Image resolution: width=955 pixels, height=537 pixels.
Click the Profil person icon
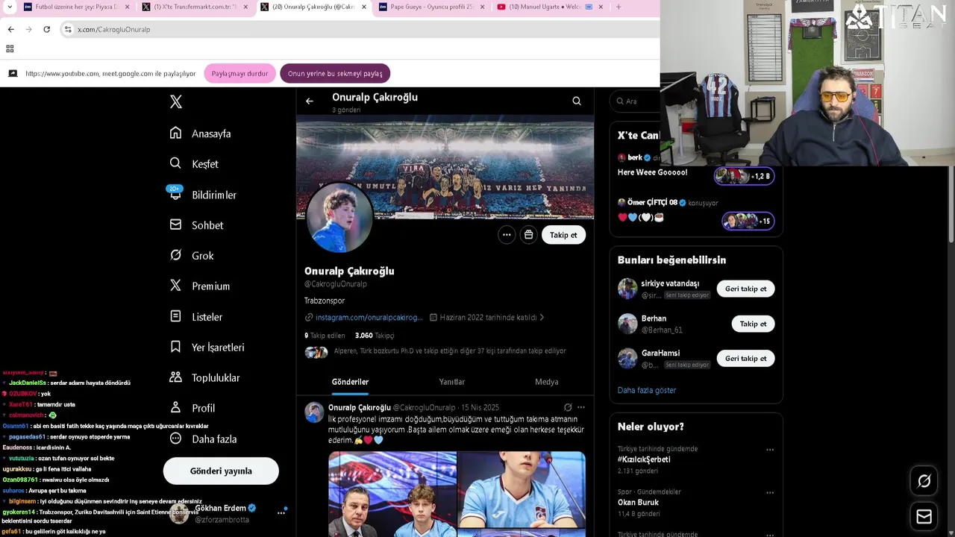coord(175,407)
